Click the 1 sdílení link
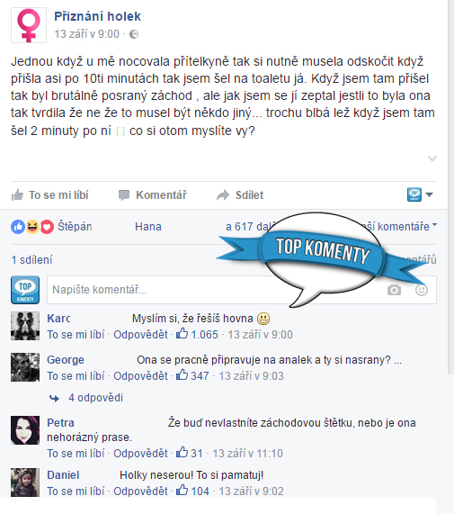 coord(31,260)
